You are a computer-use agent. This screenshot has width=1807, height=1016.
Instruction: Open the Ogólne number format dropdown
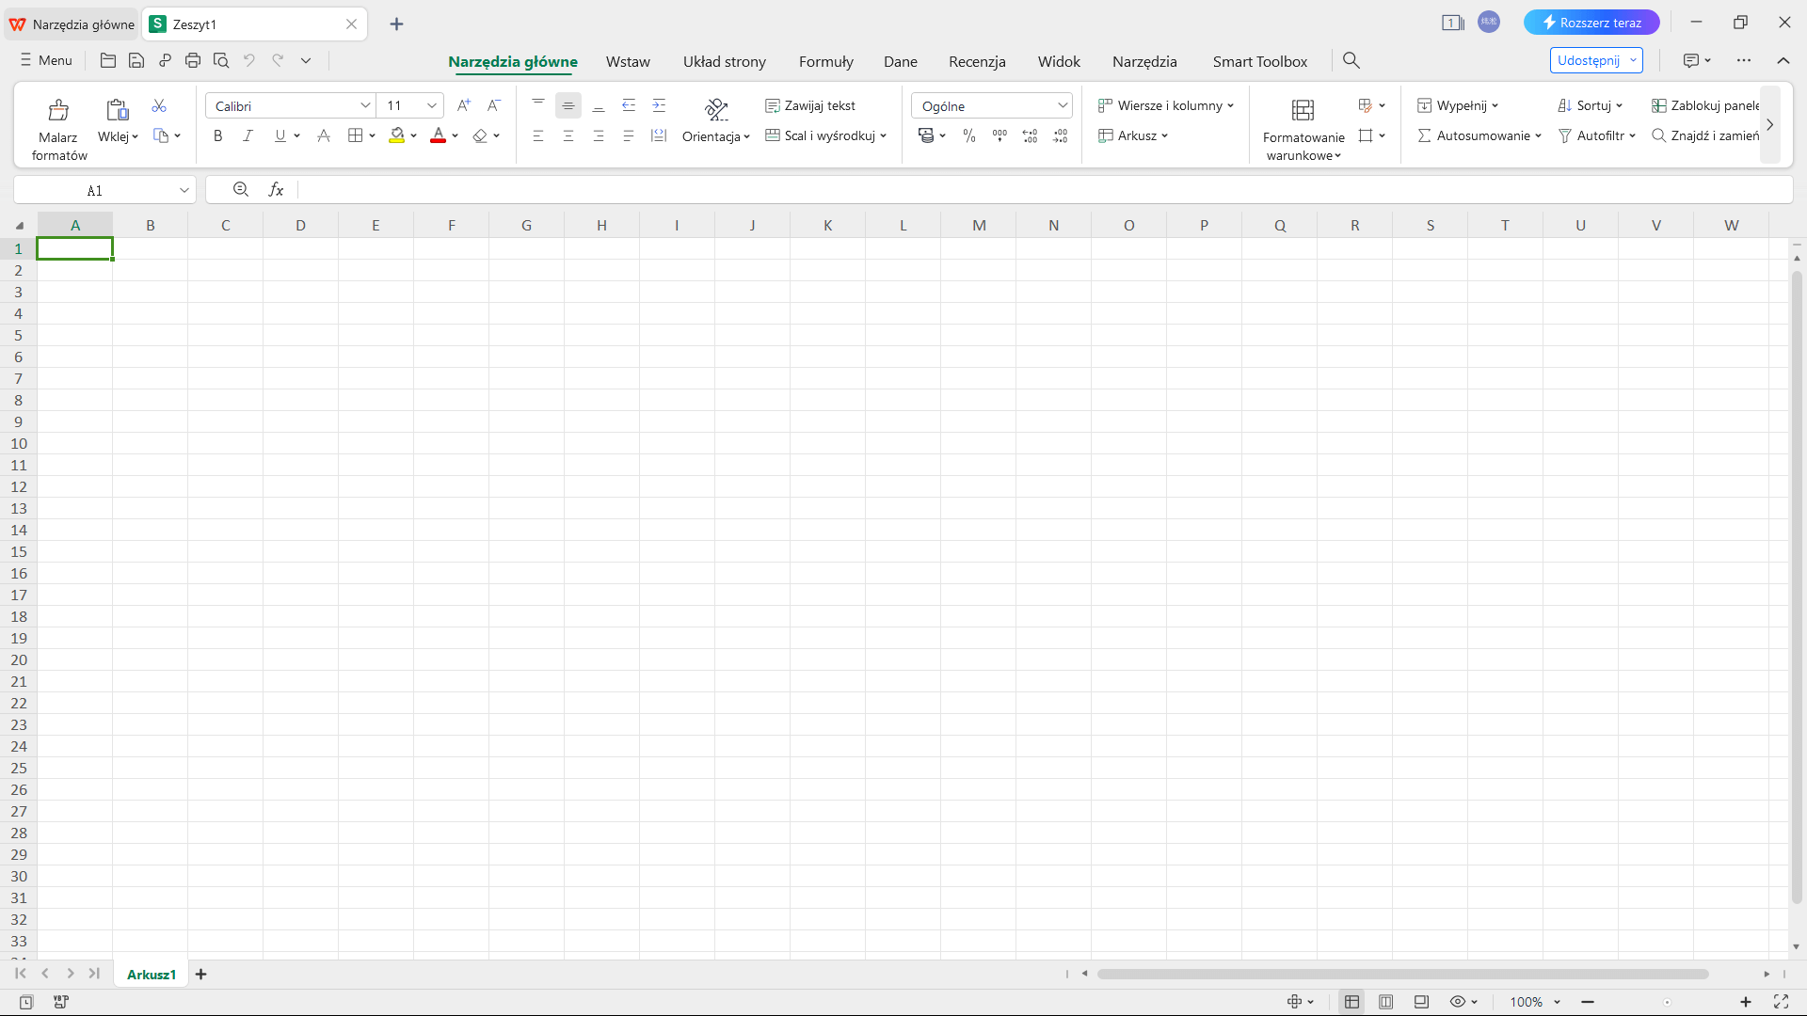point(1063,105)
